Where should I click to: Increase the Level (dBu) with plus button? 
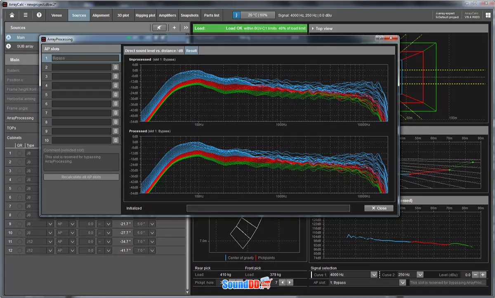click(x=483, y=275)
